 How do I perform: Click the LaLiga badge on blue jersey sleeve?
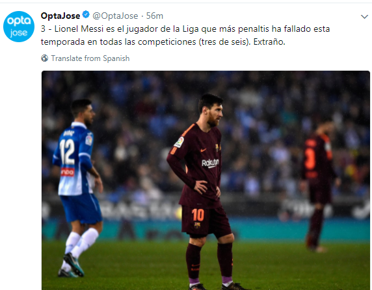(89, 140)
